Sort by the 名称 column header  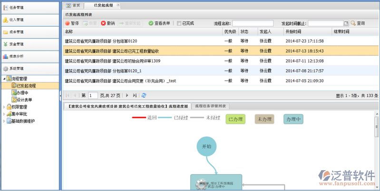(143, 32)
